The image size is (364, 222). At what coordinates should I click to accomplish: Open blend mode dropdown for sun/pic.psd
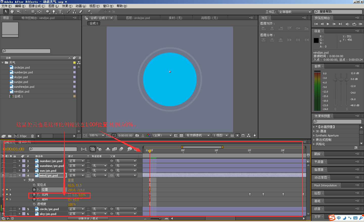[x=77, y=171]
